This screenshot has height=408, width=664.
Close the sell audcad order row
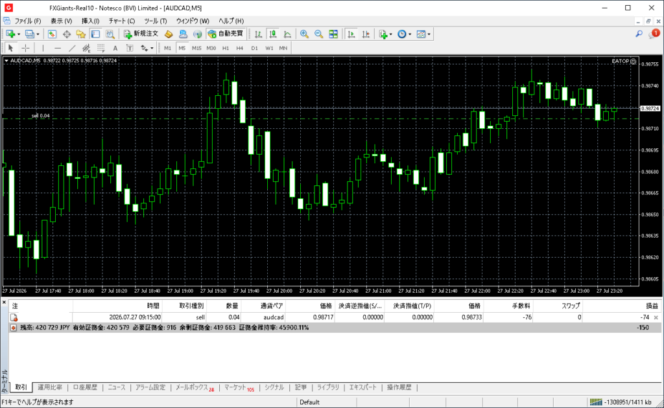coord(656,317)
